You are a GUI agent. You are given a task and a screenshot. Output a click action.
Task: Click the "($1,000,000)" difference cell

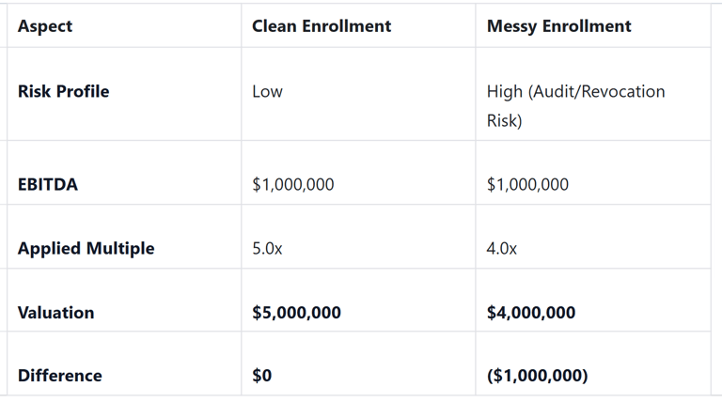[x=537, y=376]
